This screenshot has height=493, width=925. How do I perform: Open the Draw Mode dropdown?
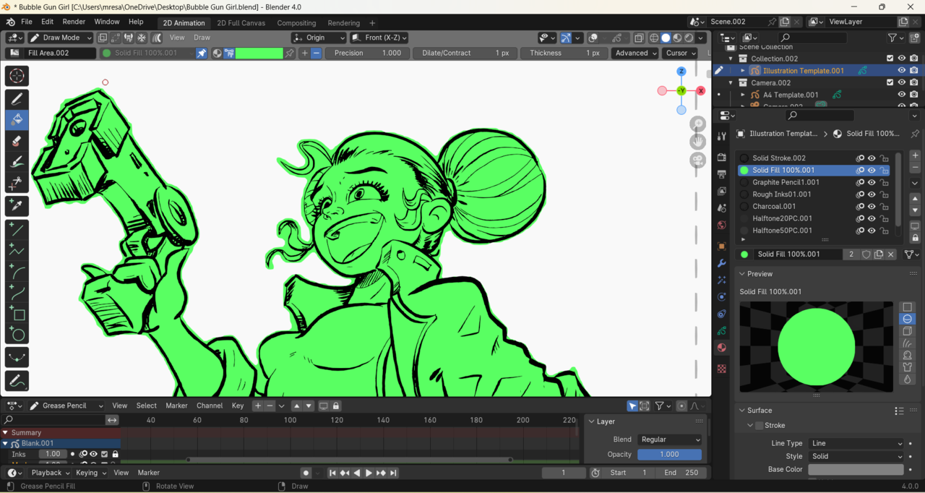click(x=61, y=38)
